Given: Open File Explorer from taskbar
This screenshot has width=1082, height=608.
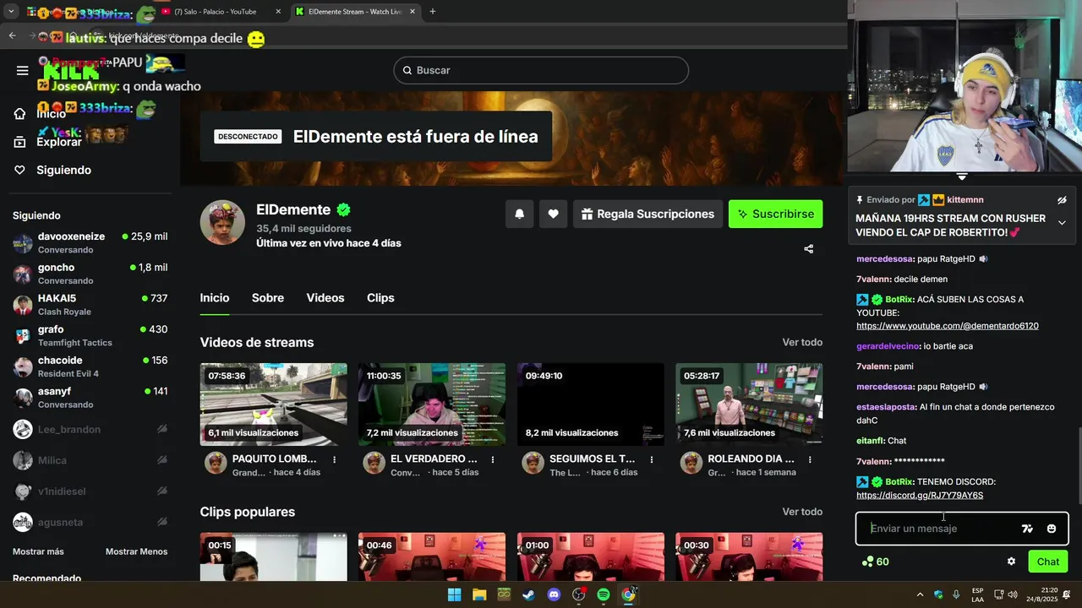Looking at the screenshot, I should pyautogui.click(x=479, y=594).
